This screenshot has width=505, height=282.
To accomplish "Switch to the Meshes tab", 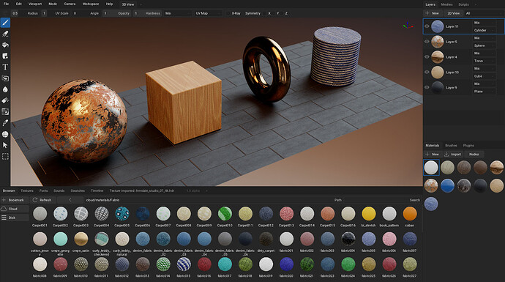I will pos(446,4).
